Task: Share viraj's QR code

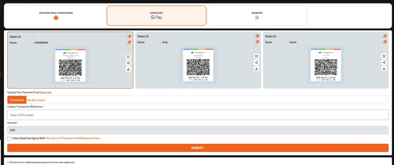Action: (x=256, y=63)
